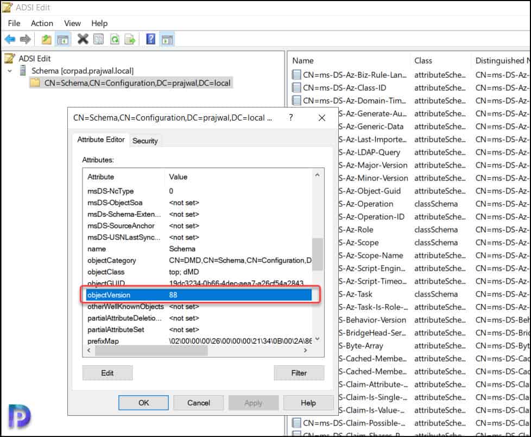531x437 pixels.
Task: Open the Action menu
Action: [x=42, y=23]
